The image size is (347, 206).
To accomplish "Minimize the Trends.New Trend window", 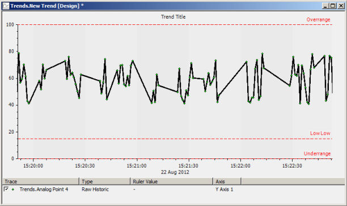I will [x=325, y=6].
